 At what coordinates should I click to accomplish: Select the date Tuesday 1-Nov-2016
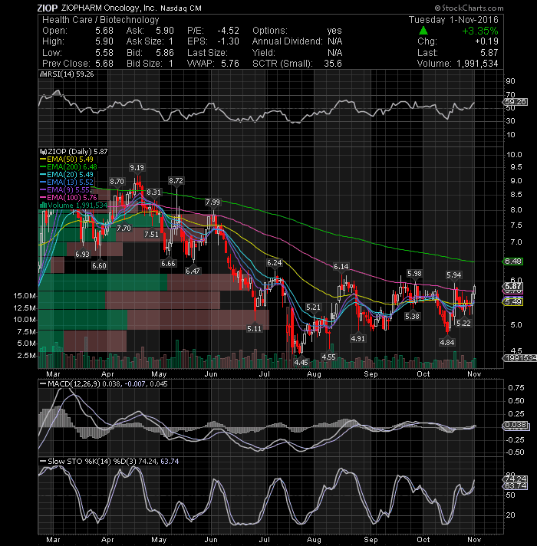pos(453,20)
